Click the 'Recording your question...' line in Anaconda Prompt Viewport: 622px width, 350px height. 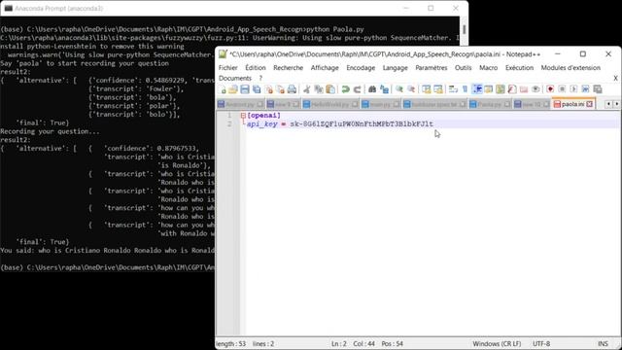coord(50,131)
